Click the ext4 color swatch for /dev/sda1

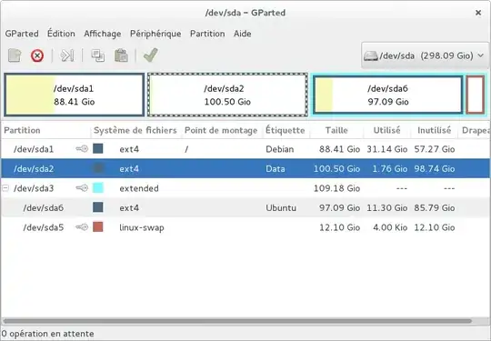click(98, 149)
